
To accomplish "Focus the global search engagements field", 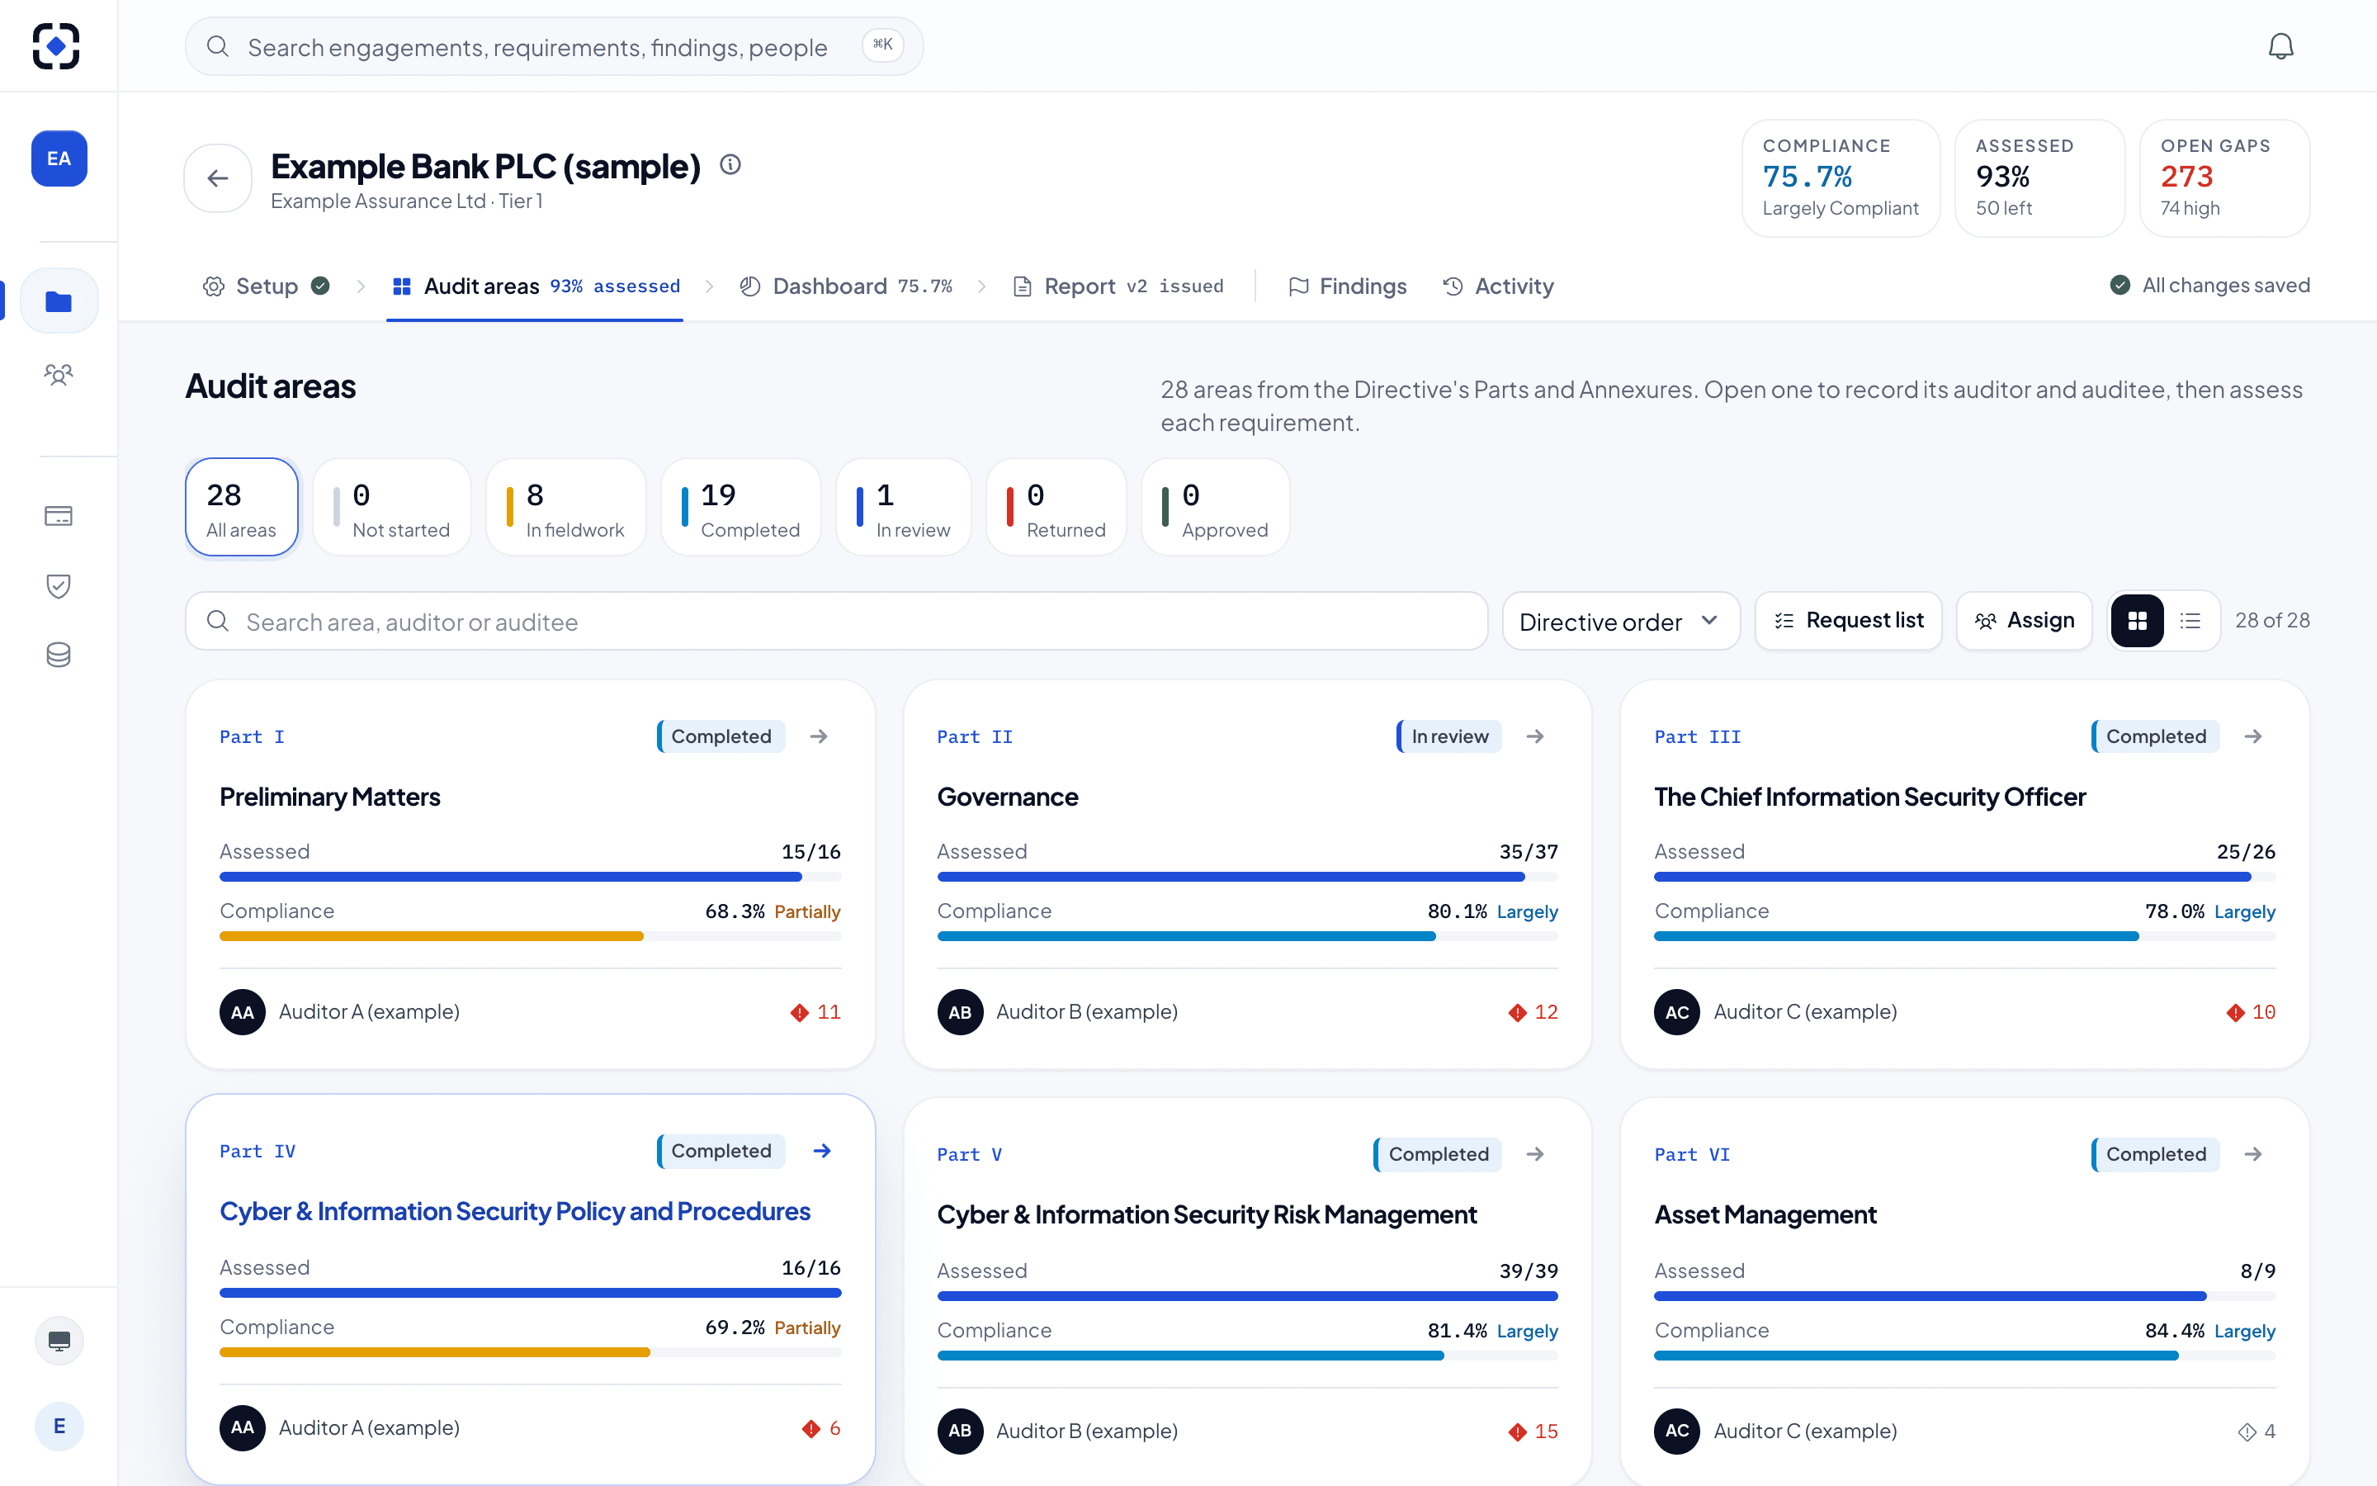I will tap(554, 46).
